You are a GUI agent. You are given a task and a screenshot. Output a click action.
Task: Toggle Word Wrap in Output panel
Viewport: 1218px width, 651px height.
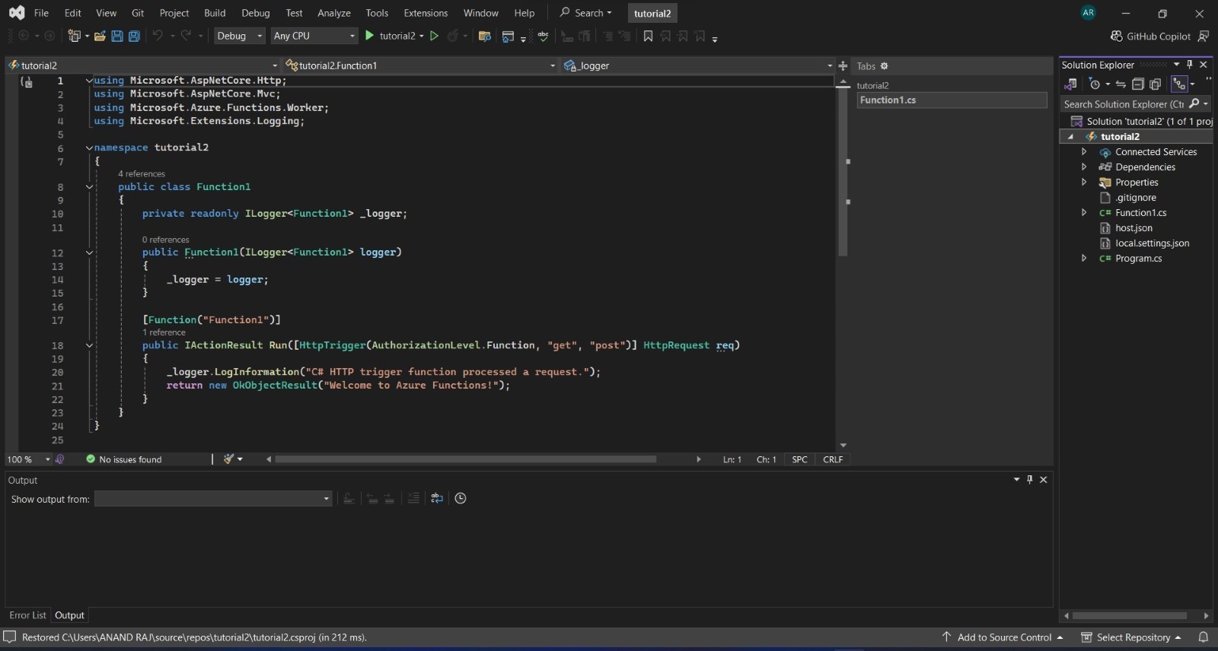pos(437,498)
